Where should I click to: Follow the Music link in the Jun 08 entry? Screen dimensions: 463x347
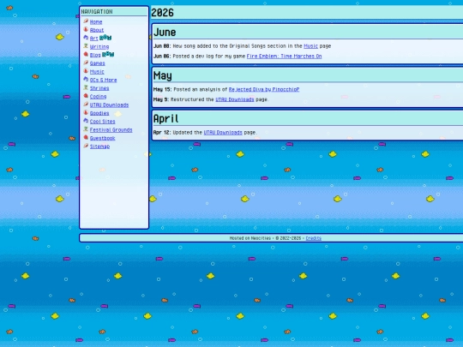click(310, 46)
